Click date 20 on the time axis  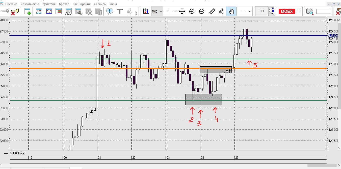click(65, 158)
